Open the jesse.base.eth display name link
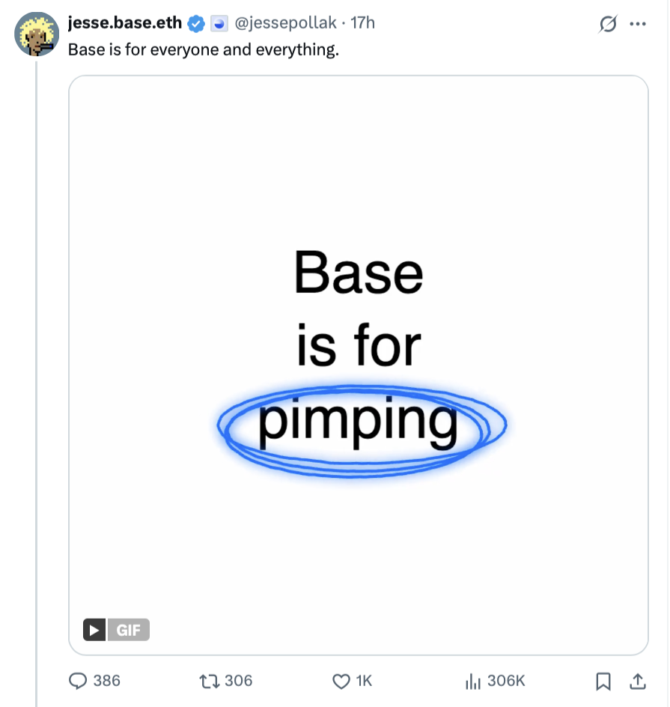Viewport: 670px width, 707px height. coord(124,23)
